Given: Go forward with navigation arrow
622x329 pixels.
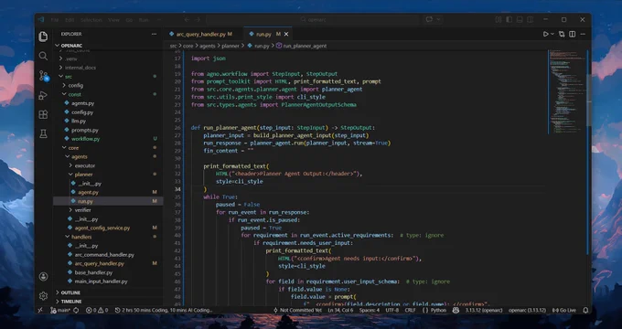Looking at the screenshot, I should coord(198,19).
